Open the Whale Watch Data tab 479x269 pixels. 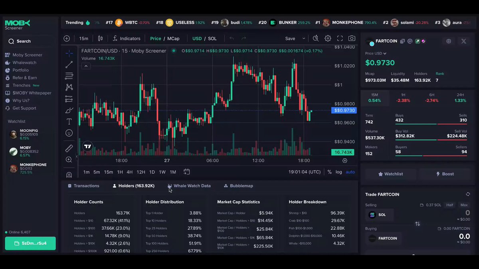click(189, 186)
